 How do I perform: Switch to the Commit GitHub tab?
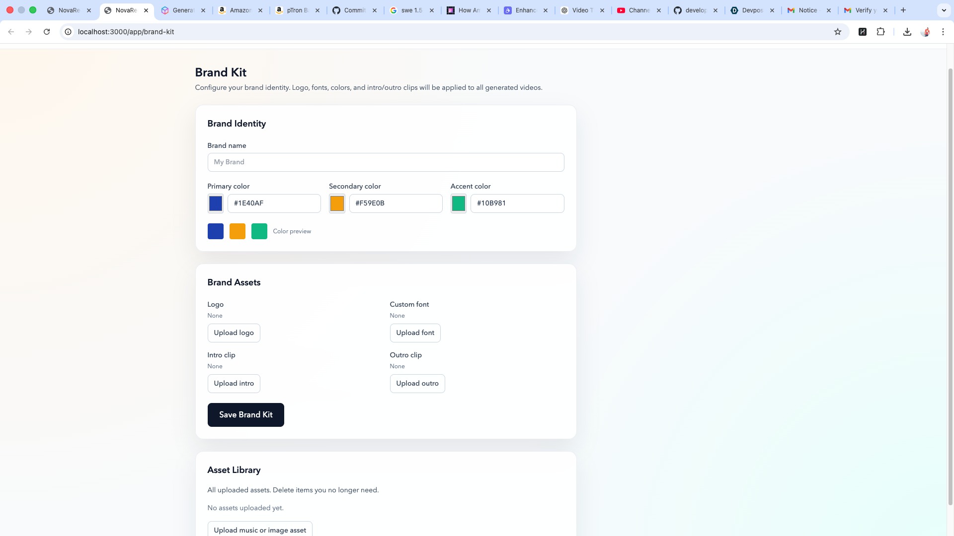[354, 10]
